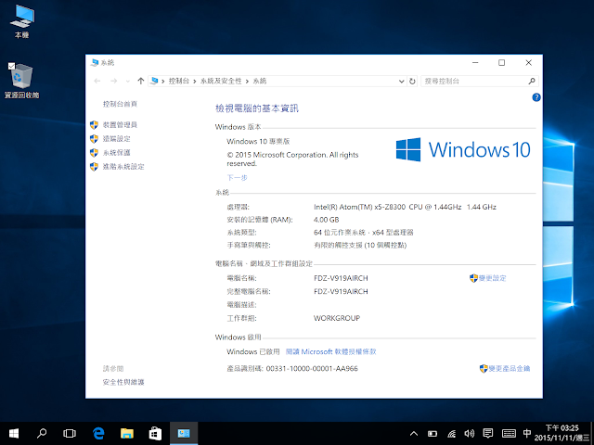This screenshot has width=594, height=445.
Task: Open 閱讀 Microsoft 軟體授權條款 link
Action: pyautogui.click(x=330, y=351)
